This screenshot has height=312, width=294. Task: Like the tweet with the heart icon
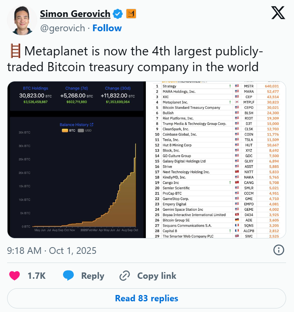click(x=15, y=276)
